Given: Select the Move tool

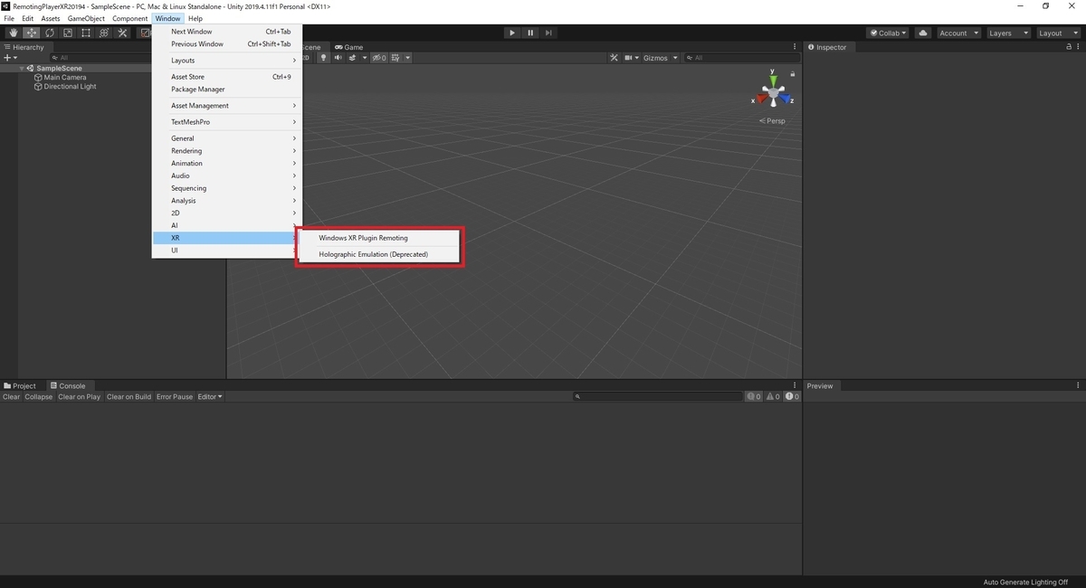Looking at the screenshot, I should coord(31,33).
